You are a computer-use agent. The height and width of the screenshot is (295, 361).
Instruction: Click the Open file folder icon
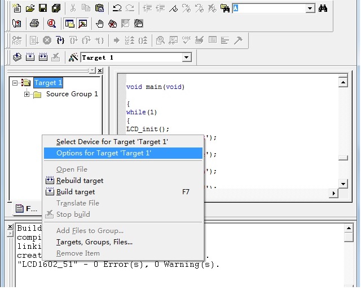point(30,8)
